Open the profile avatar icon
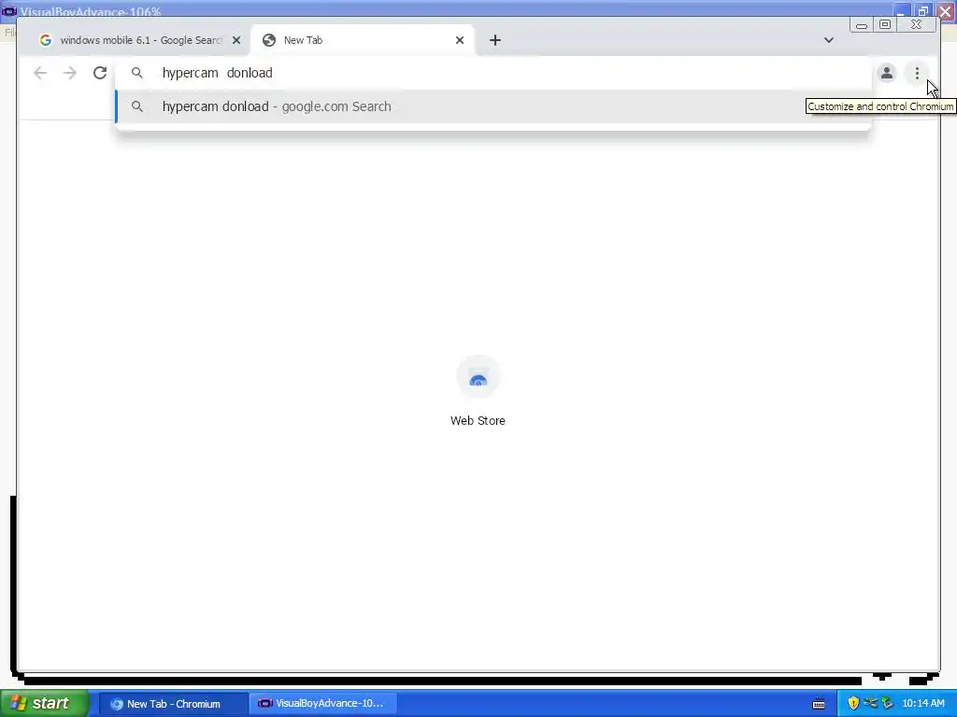This screenshot has height=717, width=957. (x=887, y=73)
